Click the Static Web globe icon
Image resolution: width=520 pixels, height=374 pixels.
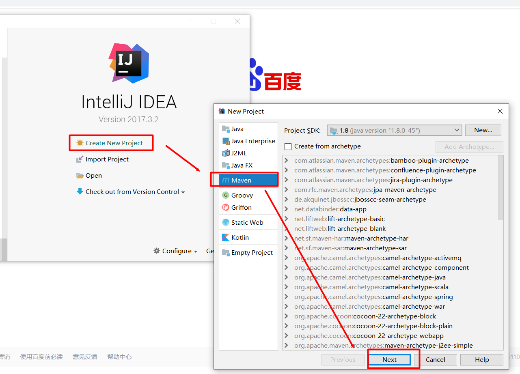pyautogui.click(x=226, y=223)
